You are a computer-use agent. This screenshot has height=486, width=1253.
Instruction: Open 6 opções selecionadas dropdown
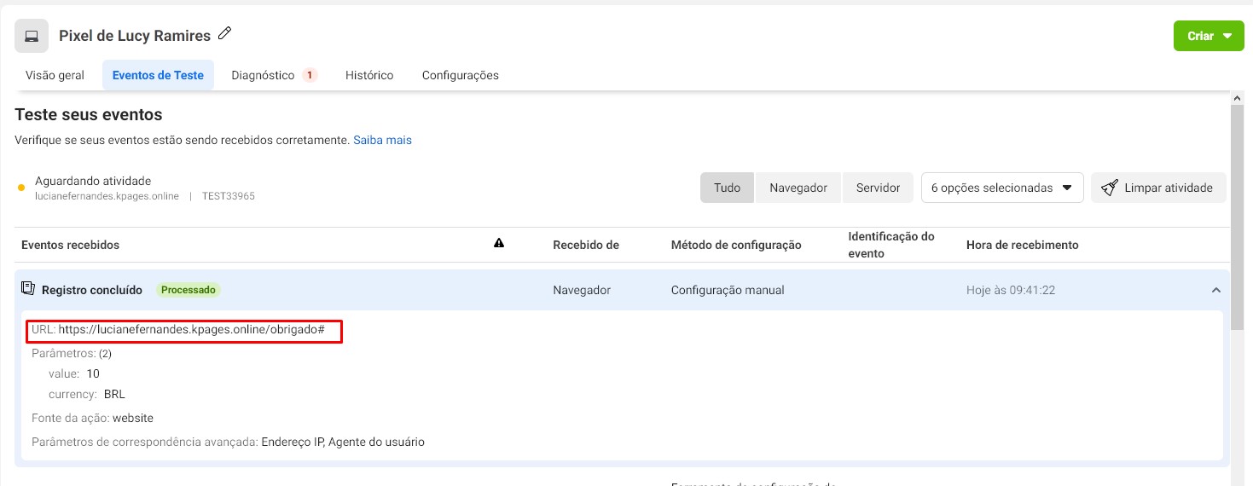(x=1002, y=188)
